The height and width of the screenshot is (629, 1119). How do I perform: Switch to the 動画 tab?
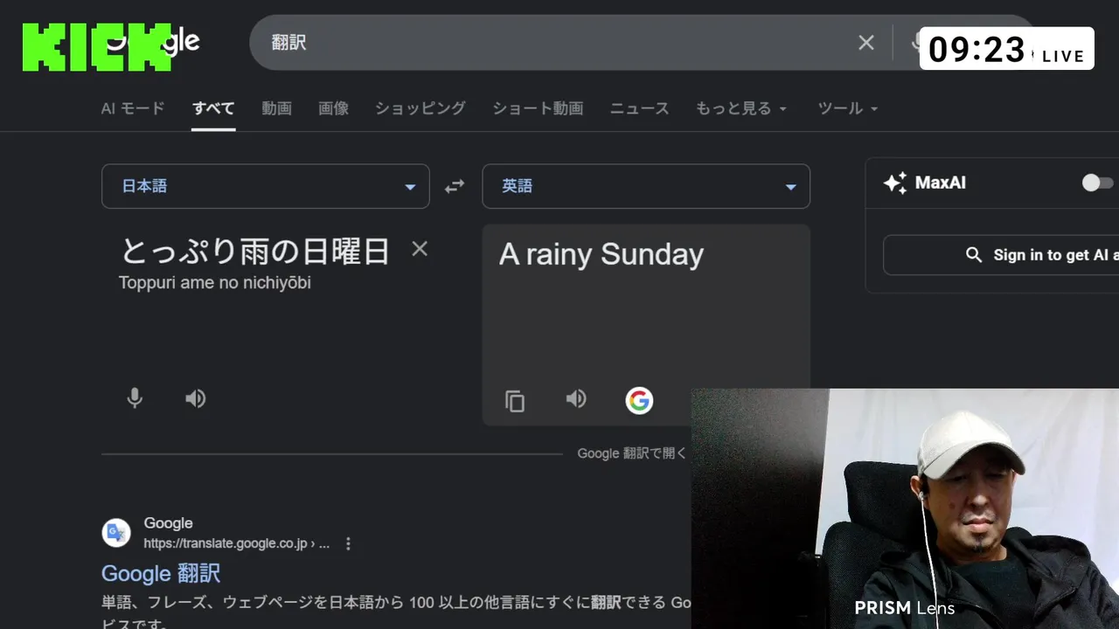click(276, 108)
